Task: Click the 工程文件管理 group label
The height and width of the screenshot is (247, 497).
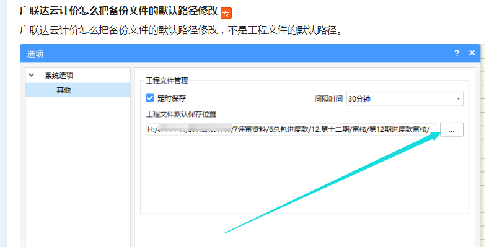Action: (167, 81)
